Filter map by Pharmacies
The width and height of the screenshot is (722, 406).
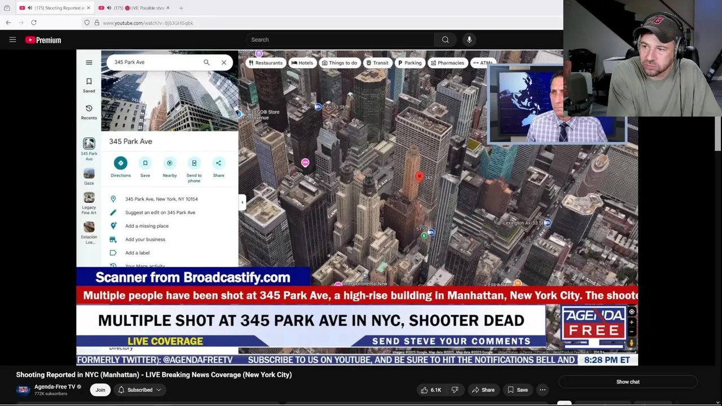point(447,63)
